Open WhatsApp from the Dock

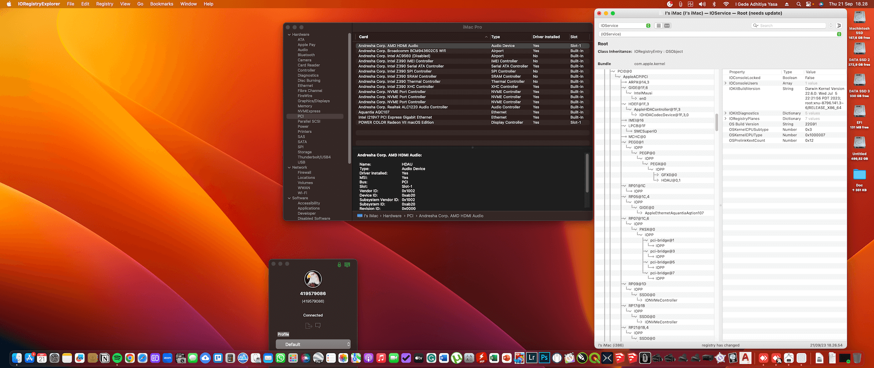point(280,358)
